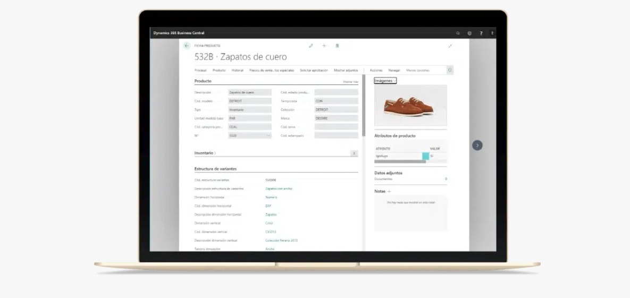
Task: Click the Cód. tema field
Action: 337,127
